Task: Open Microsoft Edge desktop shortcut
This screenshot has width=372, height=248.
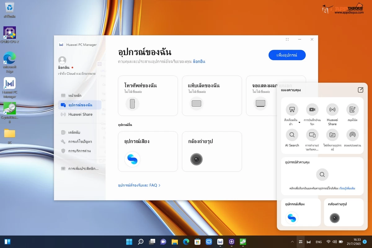Action: (x=10, y=62)
